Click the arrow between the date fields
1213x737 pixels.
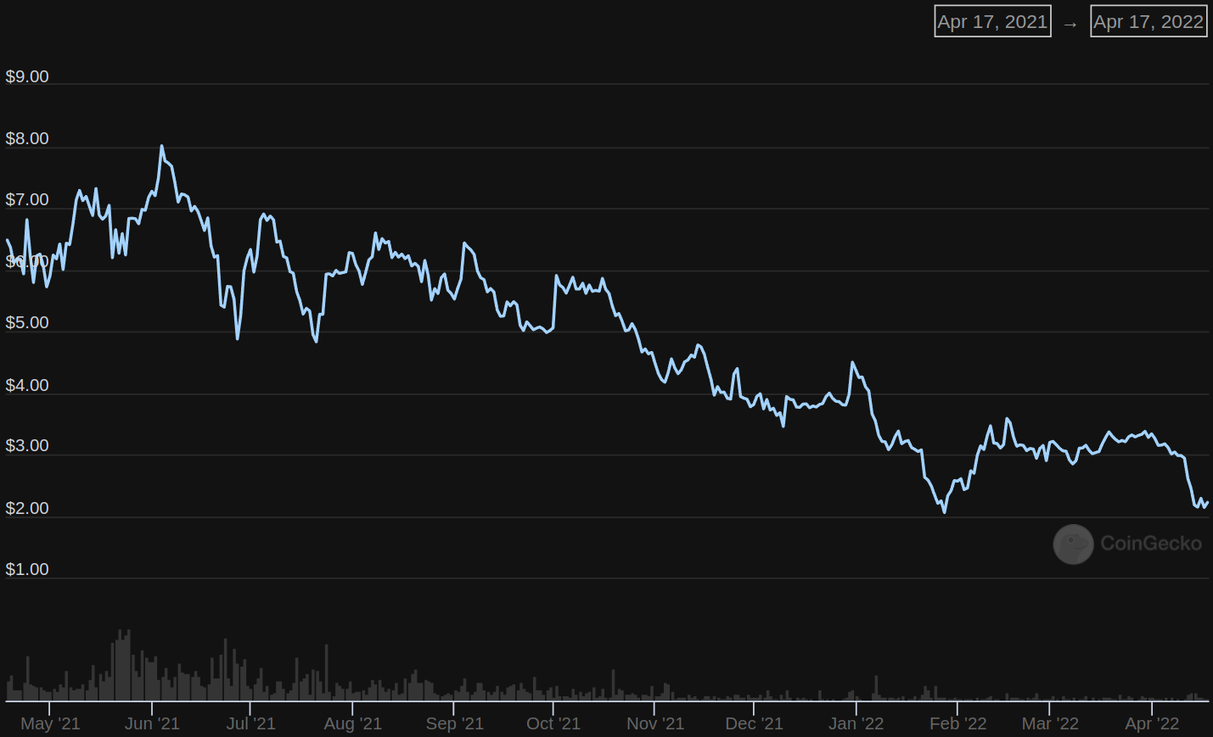(1070, 25)
